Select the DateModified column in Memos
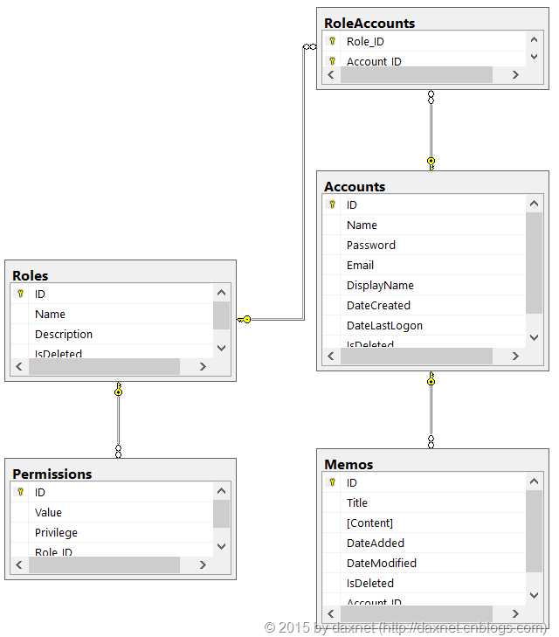Screen dimensions: 559x637 pyautogui.click(x=424, y=563)
